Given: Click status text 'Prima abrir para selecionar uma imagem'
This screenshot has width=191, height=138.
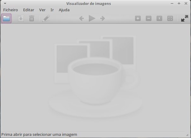Looking at the screenshot, I should pyautogui.click(x=39, y=135).
